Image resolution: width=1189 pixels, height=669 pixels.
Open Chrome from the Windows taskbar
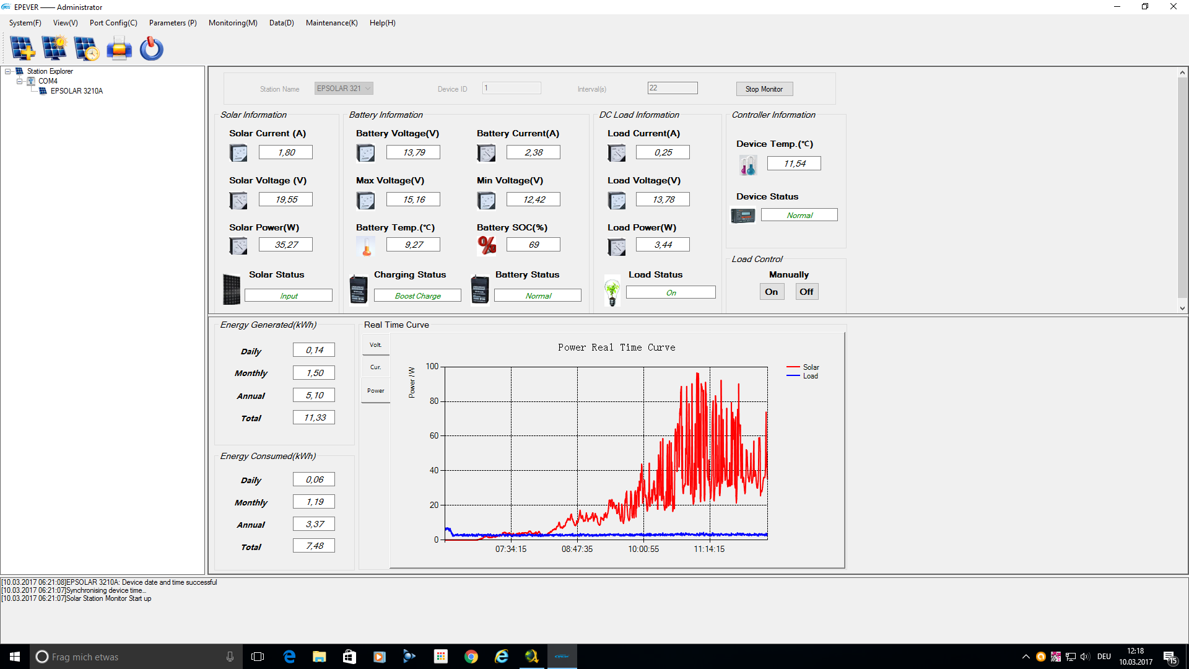pos(471,657)
